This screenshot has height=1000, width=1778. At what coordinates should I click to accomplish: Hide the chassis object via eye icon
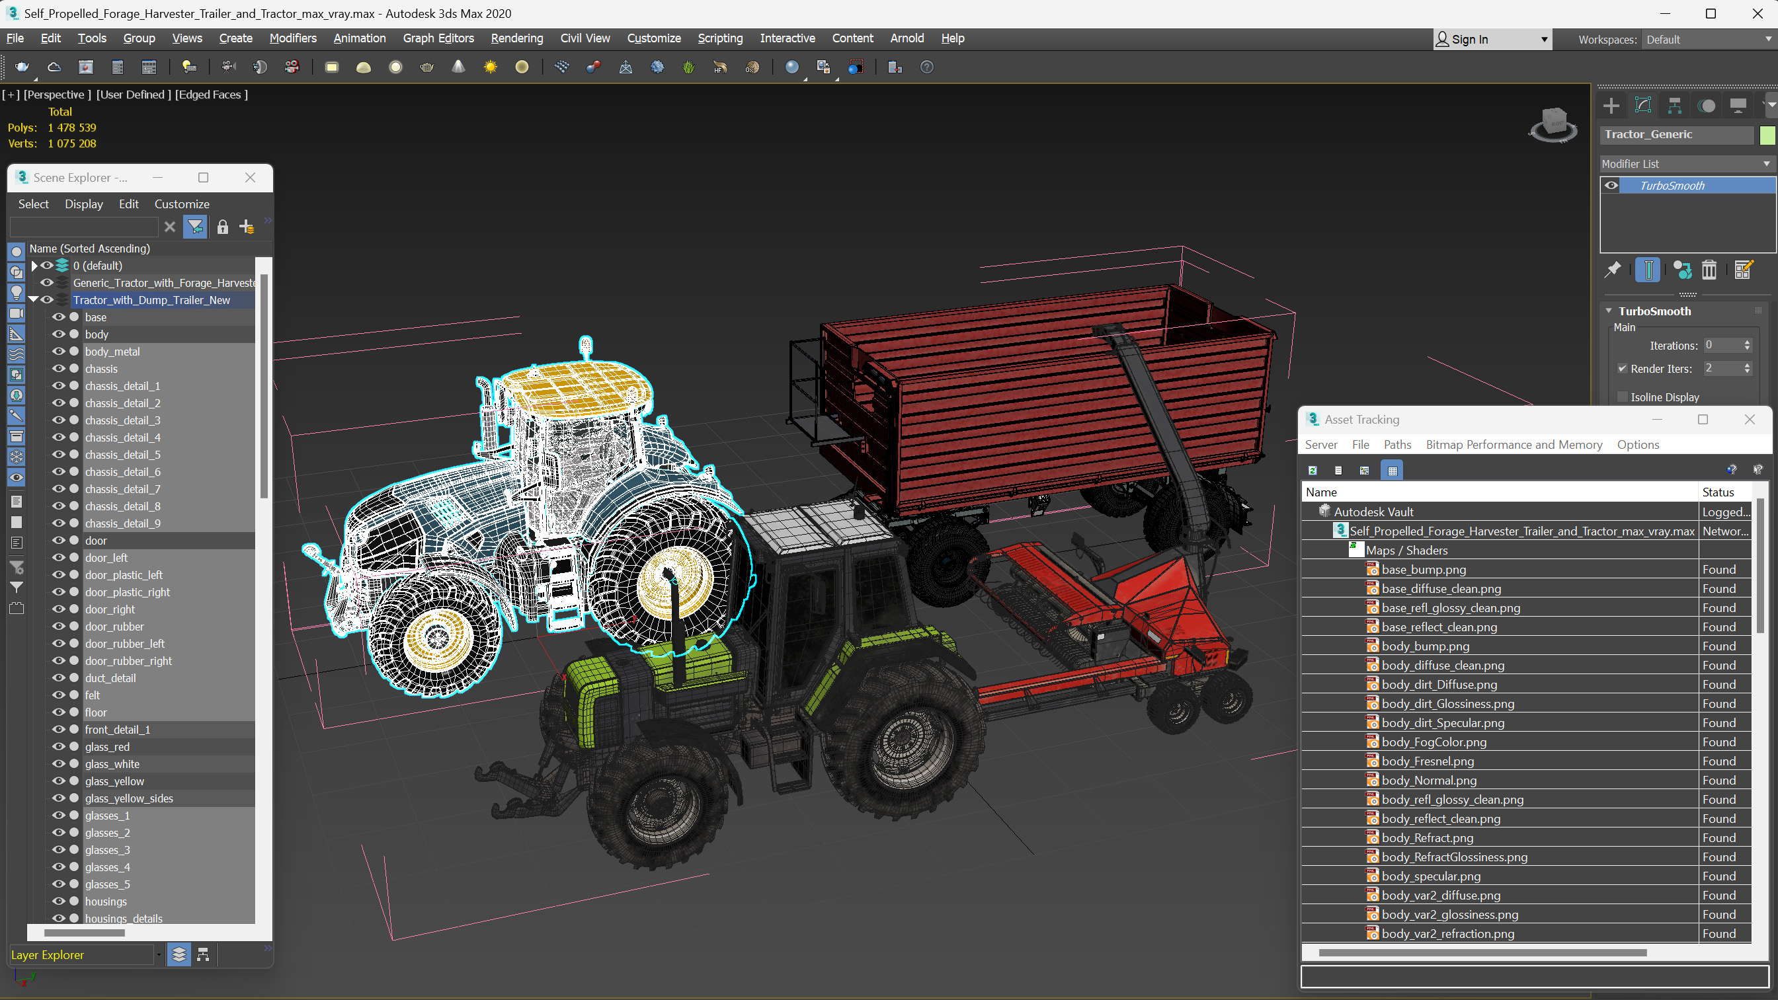click(x=59, y=369)
